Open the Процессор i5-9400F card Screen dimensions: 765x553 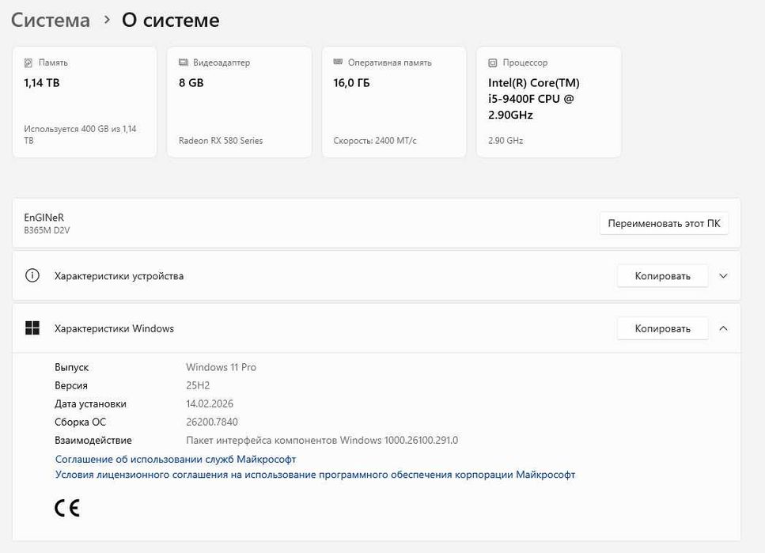click(549, 102)
